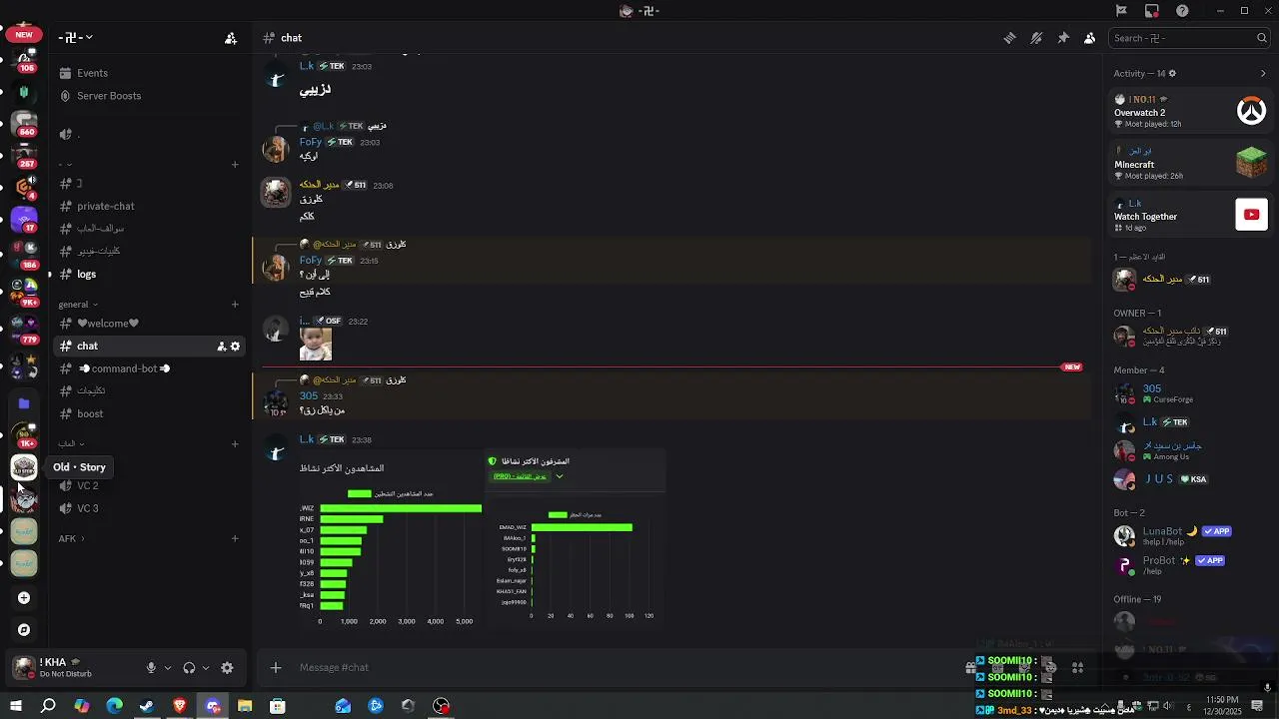Click chat channel edit settings gear
Screen dimensions: 1279x719
[236, 347]
